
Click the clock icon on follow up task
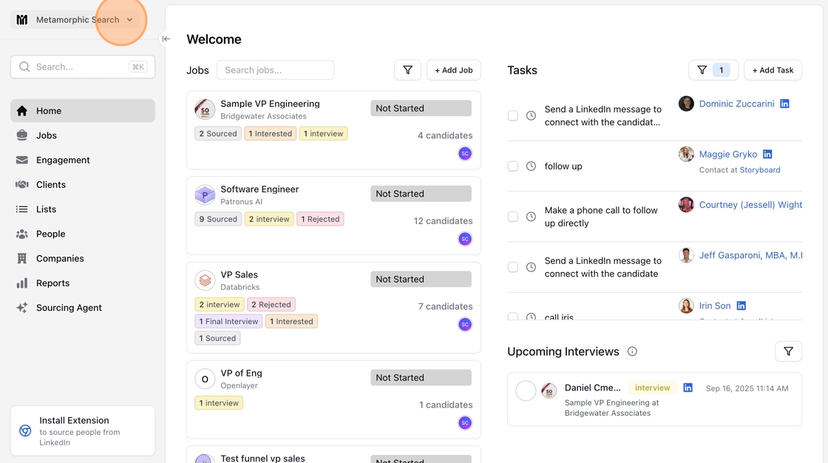pos(531,166)
